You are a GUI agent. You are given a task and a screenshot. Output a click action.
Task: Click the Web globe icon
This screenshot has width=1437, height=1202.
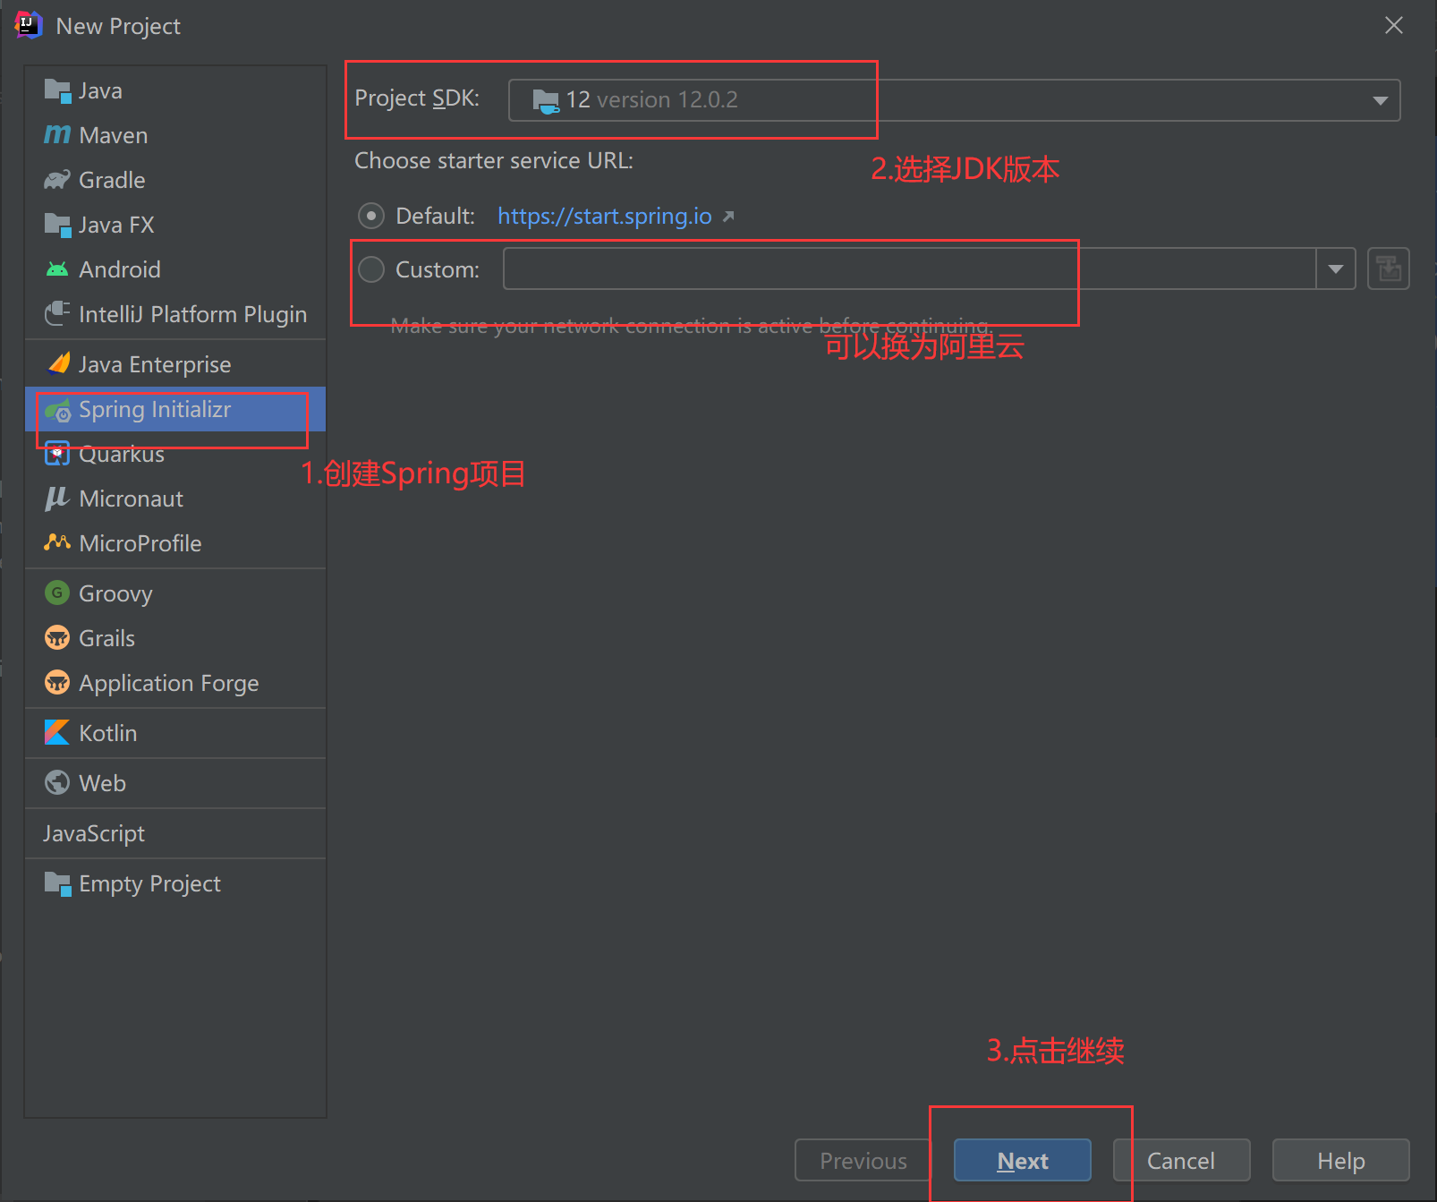point(57,782)
